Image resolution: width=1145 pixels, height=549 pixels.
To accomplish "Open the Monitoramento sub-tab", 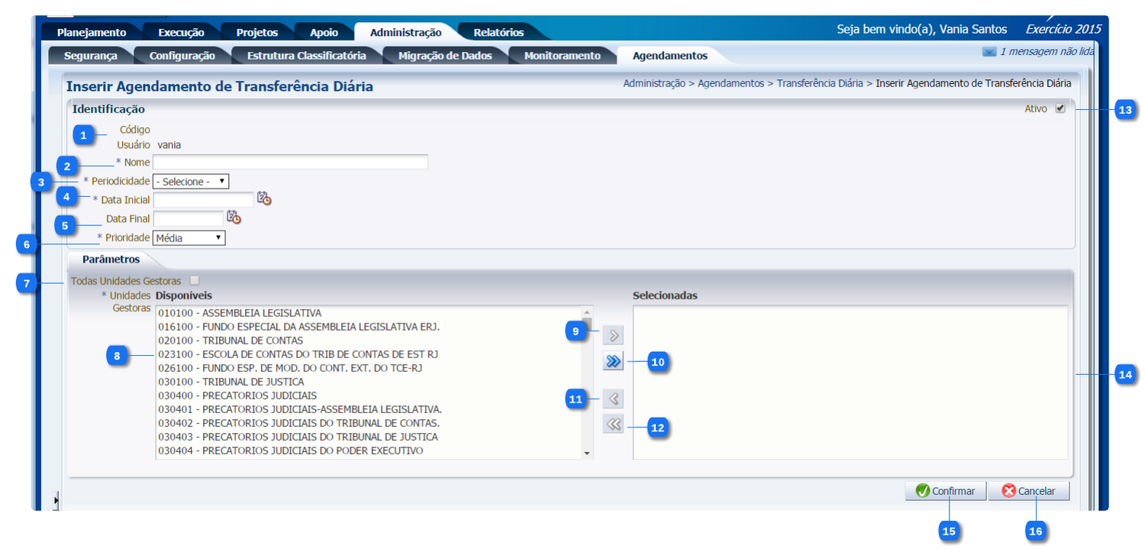I will [x=562, y=56].
